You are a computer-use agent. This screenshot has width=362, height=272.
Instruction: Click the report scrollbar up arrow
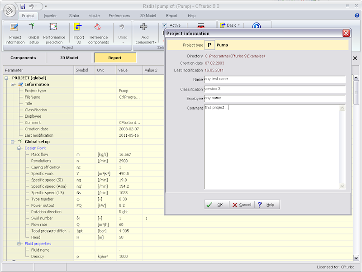coord(356,78)
